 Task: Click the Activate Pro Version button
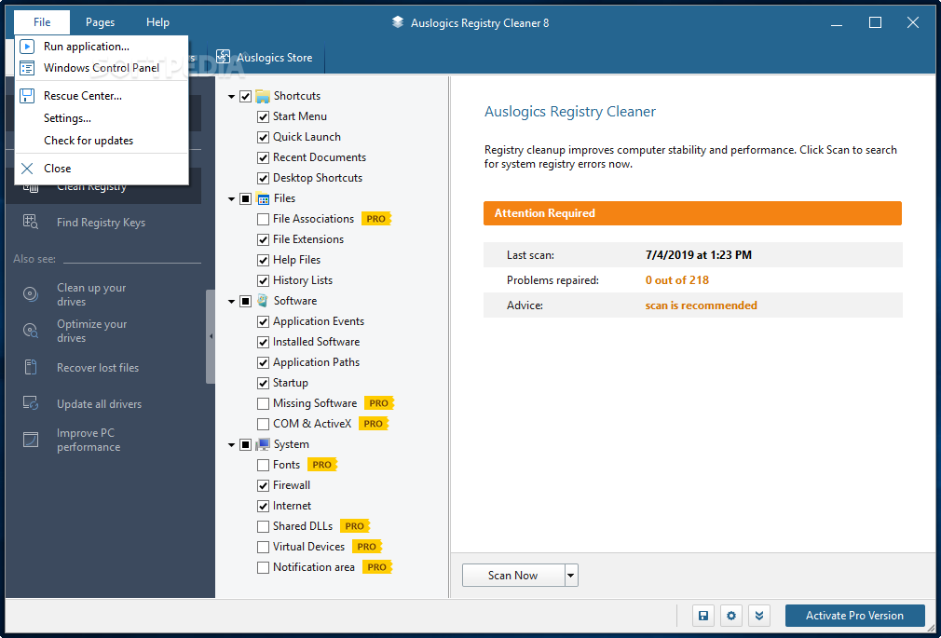(854, 615)
